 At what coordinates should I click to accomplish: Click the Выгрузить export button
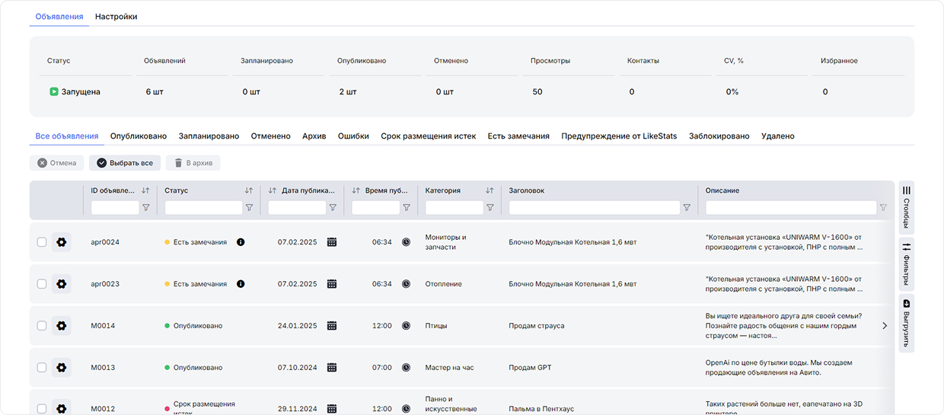coord(906,323)
